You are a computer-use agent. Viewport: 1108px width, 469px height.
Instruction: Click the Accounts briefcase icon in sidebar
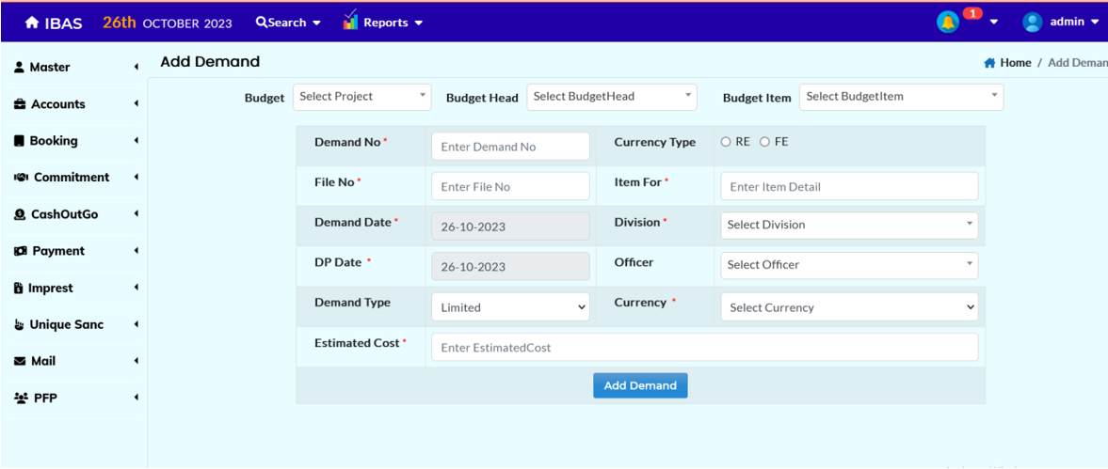tap(20, 104)
